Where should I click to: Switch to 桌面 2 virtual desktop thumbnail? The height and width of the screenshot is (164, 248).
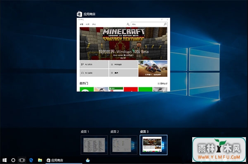[124, 145]
